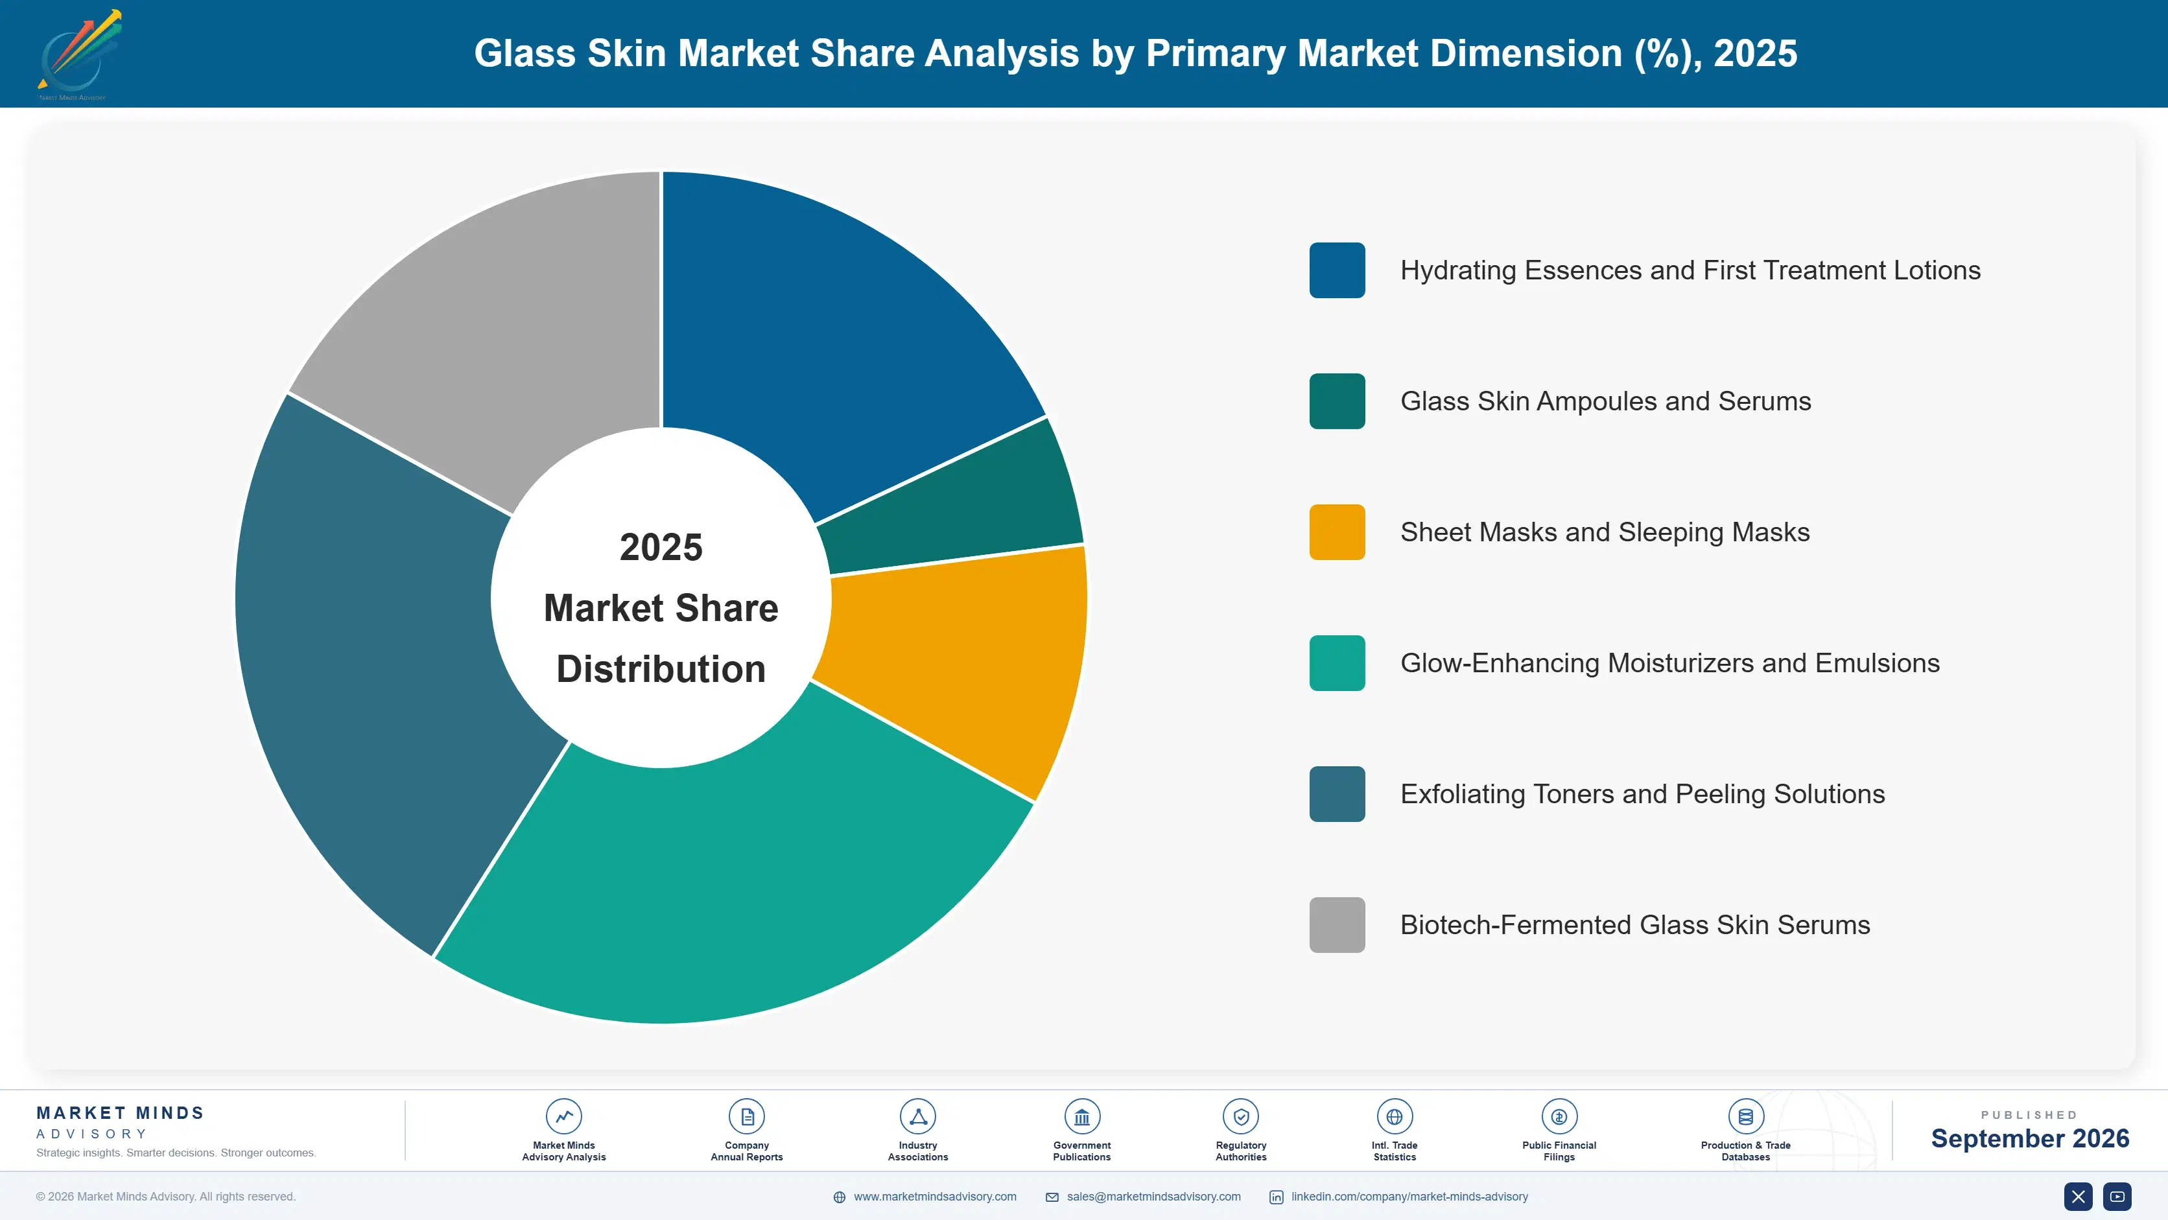Click 'Glow-Enhancing Moisturizers and Emulsions' label
This screenshot has height=1220, width=2168.
[1670, 663]
